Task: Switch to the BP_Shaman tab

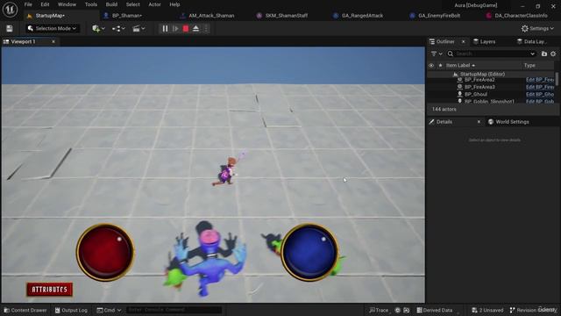Action: point(126,16)
